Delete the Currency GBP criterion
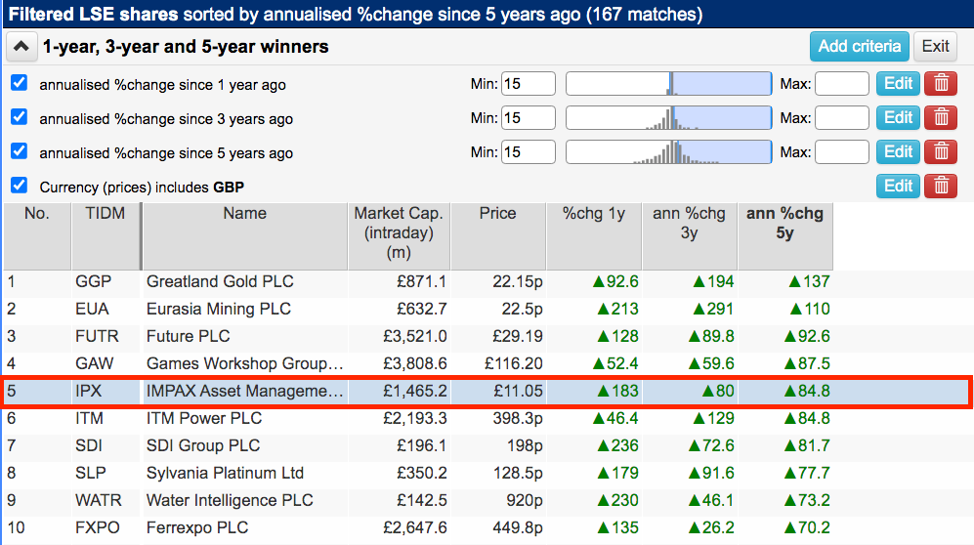The height and width of the screenshot is (545, 974). 941,186
